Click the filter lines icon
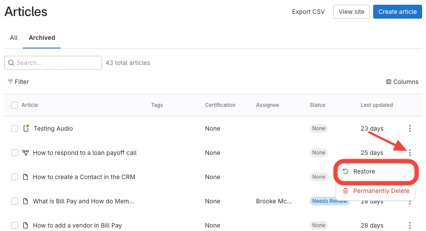 point(10,82)
